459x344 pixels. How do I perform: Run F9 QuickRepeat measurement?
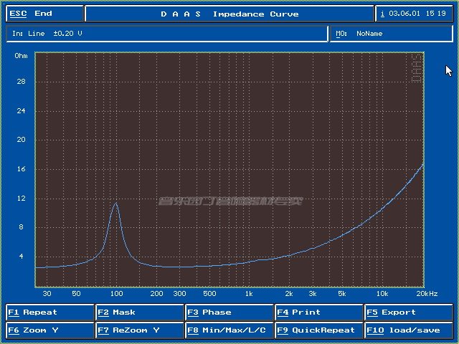point(319,330)
